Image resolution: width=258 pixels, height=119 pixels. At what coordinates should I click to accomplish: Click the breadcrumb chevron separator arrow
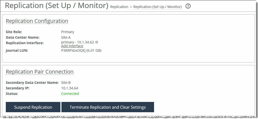[x=131, y=7]
